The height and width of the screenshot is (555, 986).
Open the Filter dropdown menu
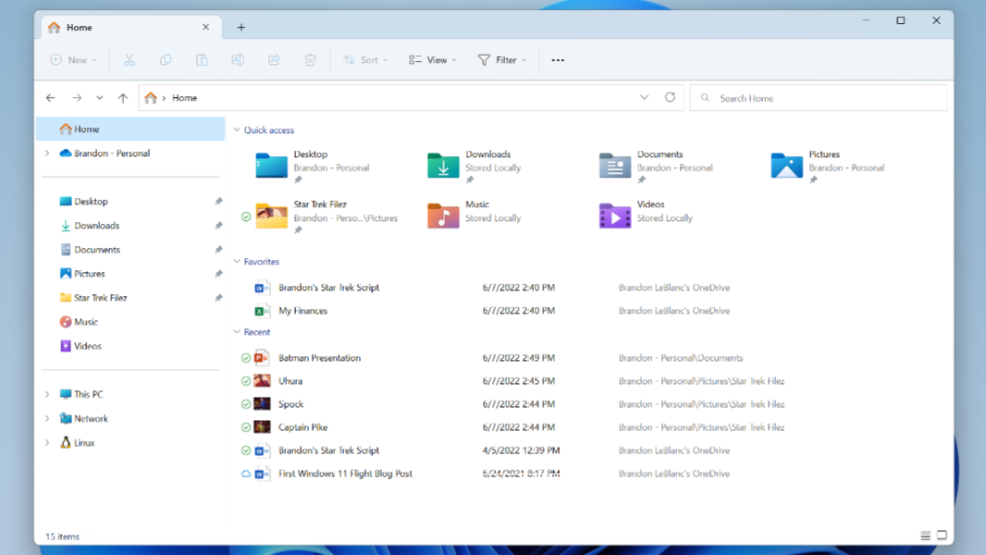coord(502,60)
